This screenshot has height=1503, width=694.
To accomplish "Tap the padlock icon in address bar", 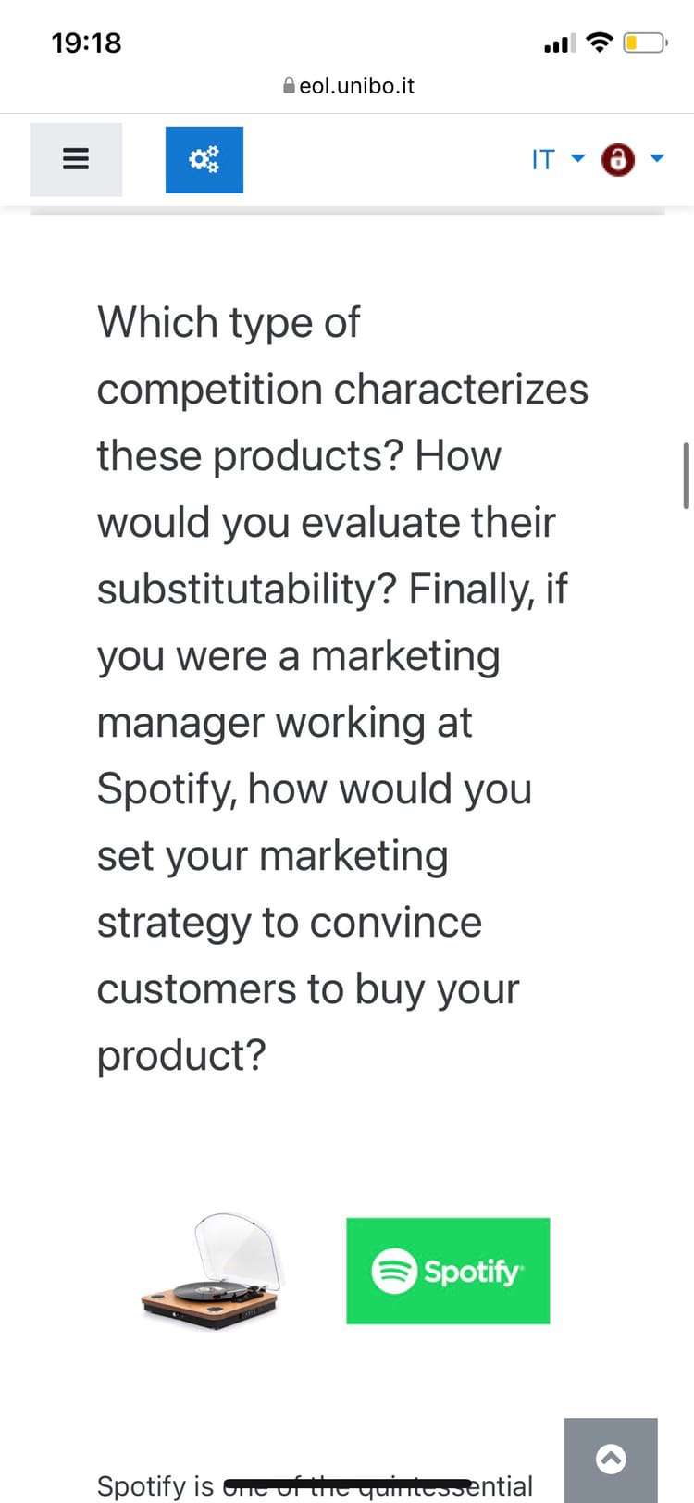I will [289, 86].
